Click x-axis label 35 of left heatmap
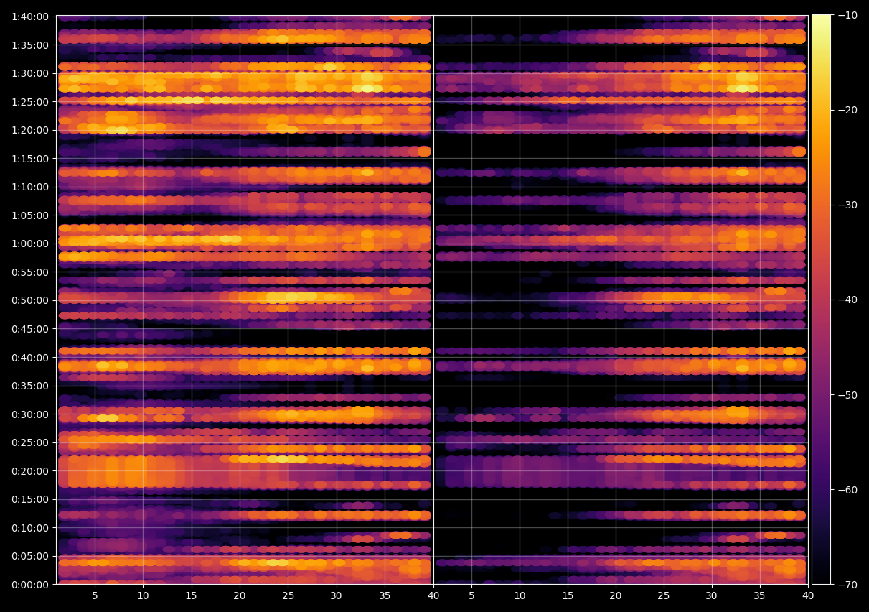Screen dimensions: 869x612 tap(385, 596)
